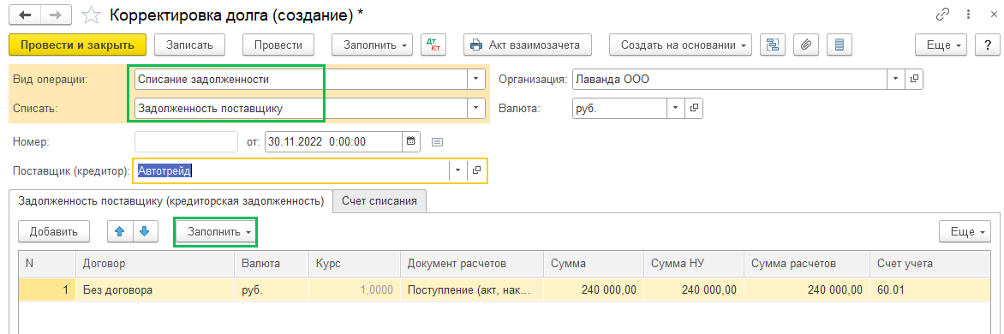This screenshot has width=1004, height=334.
Task: Expand Организация dropdown arrow
Action: tap(896, 80)
